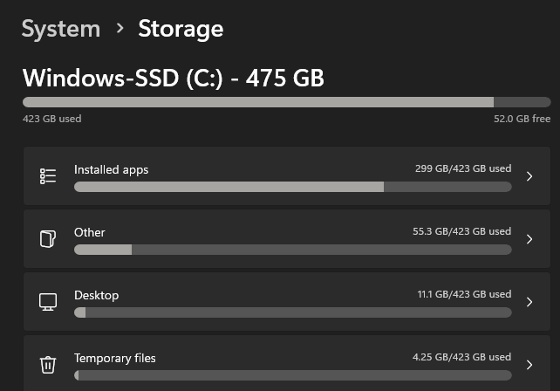Expand the Desktop row chevron

coord(529,302)
